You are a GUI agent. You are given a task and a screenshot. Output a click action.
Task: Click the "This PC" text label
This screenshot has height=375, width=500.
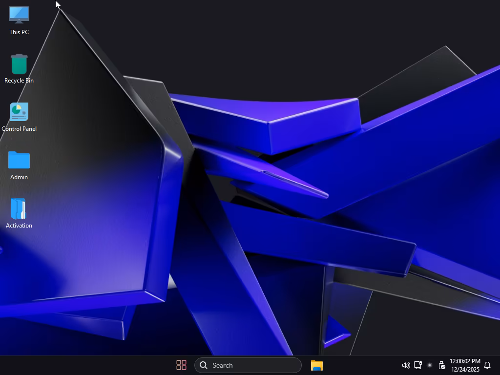19,32
